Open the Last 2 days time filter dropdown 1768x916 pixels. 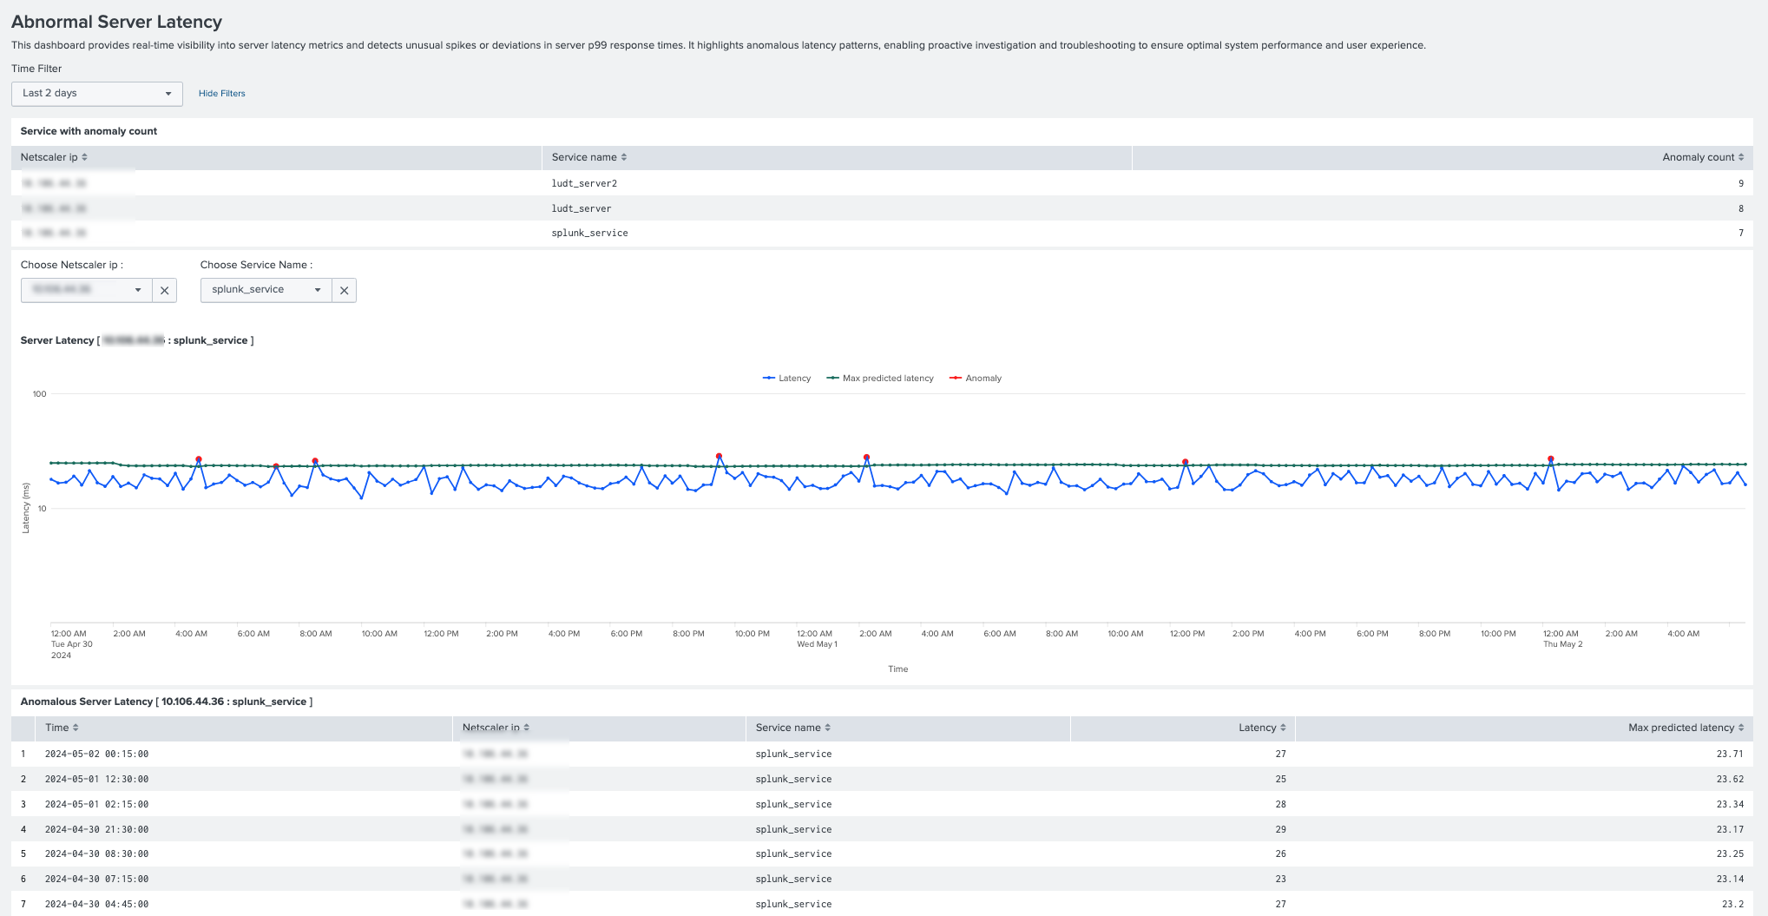tap(96, 94)
